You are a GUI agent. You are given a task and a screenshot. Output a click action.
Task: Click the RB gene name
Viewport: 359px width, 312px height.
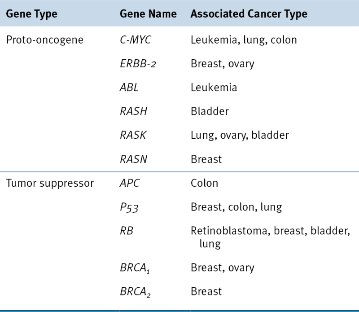tap(127, 231)
